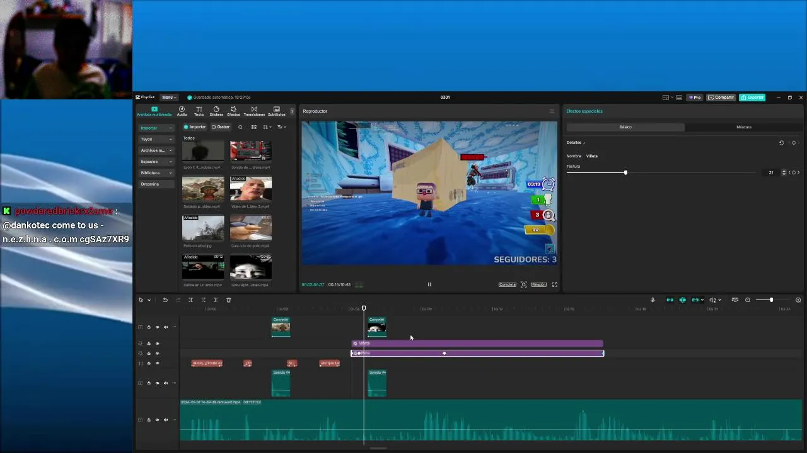Click the undo arrow in timeline toolbar

[x=165, y=300]
